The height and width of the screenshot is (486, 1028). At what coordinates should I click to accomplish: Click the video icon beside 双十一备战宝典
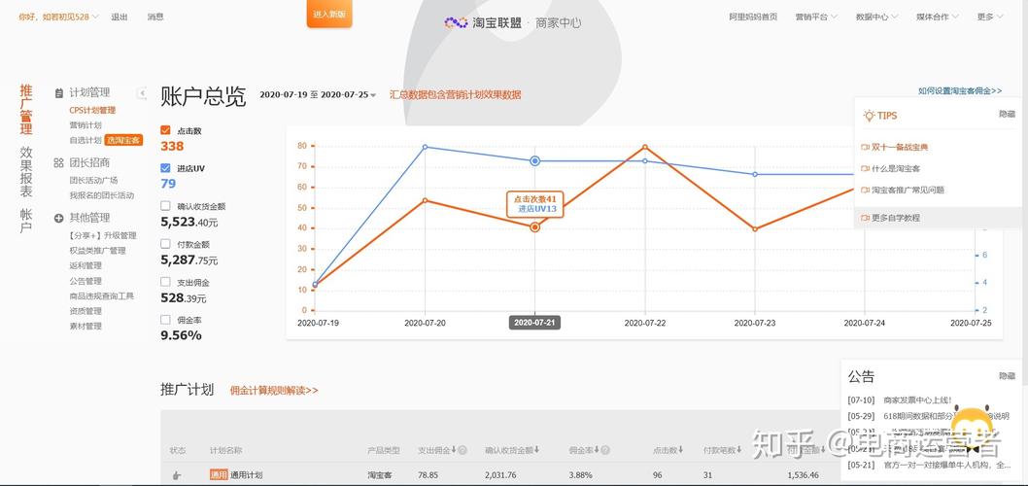point(865,147)
